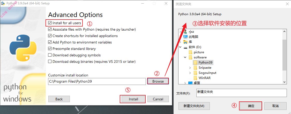The height and width of the screenshot is (114, 291).
Task: Expand the Snipaste folder node
Action: click(190, 68)
